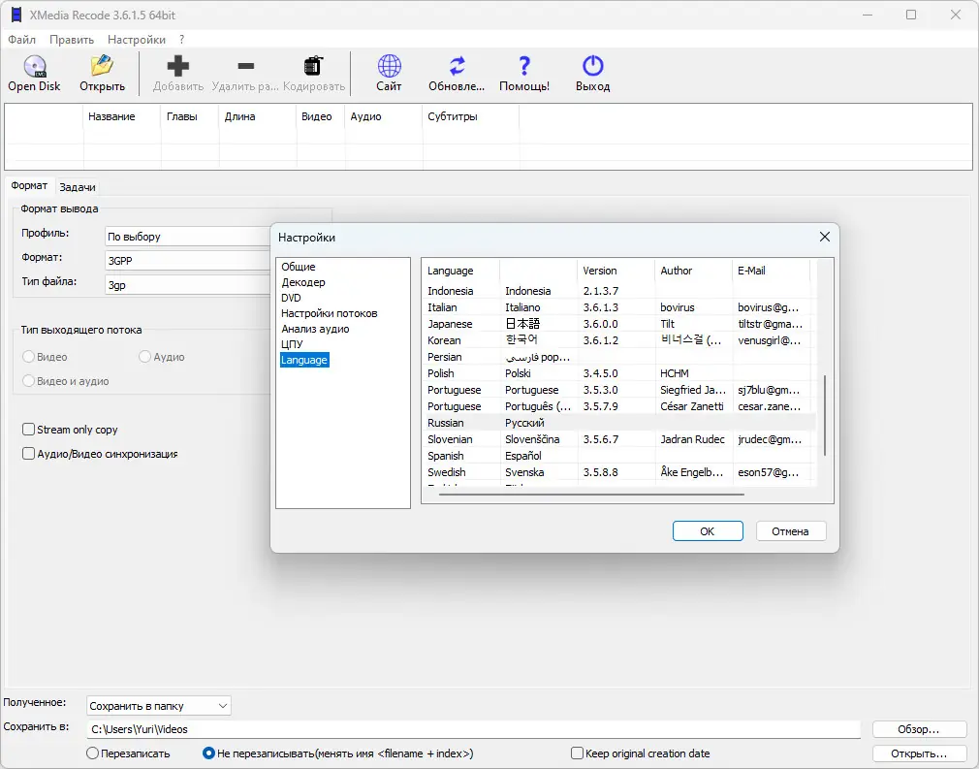
Task: Open the Сайт globe icon
Action: pos(389,66)
